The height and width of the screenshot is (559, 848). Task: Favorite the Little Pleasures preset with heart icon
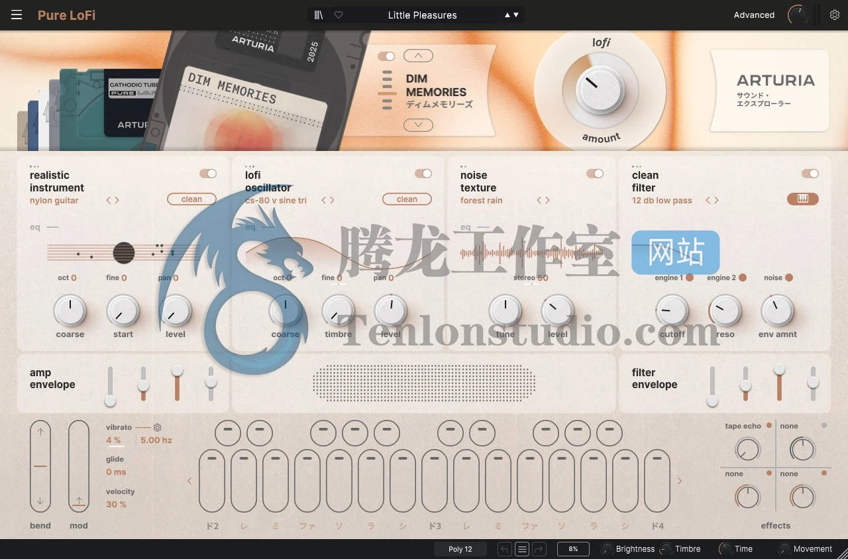pyautogui.click(x=338, y=15)
